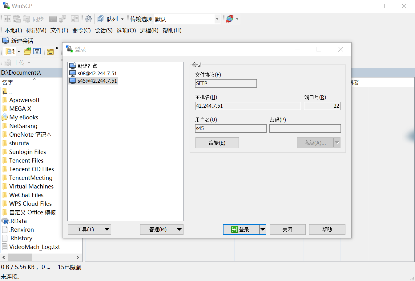Click the synchronize toolbar icon with arrows
This screenshot has width=415, height=281.
click(17, 19)
